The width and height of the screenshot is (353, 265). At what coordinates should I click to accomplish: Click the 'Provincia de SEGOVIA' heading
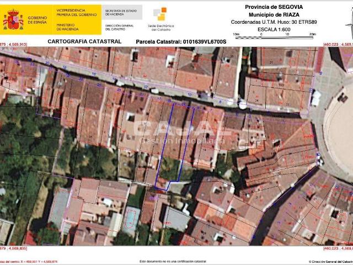[x=274, y=7]
